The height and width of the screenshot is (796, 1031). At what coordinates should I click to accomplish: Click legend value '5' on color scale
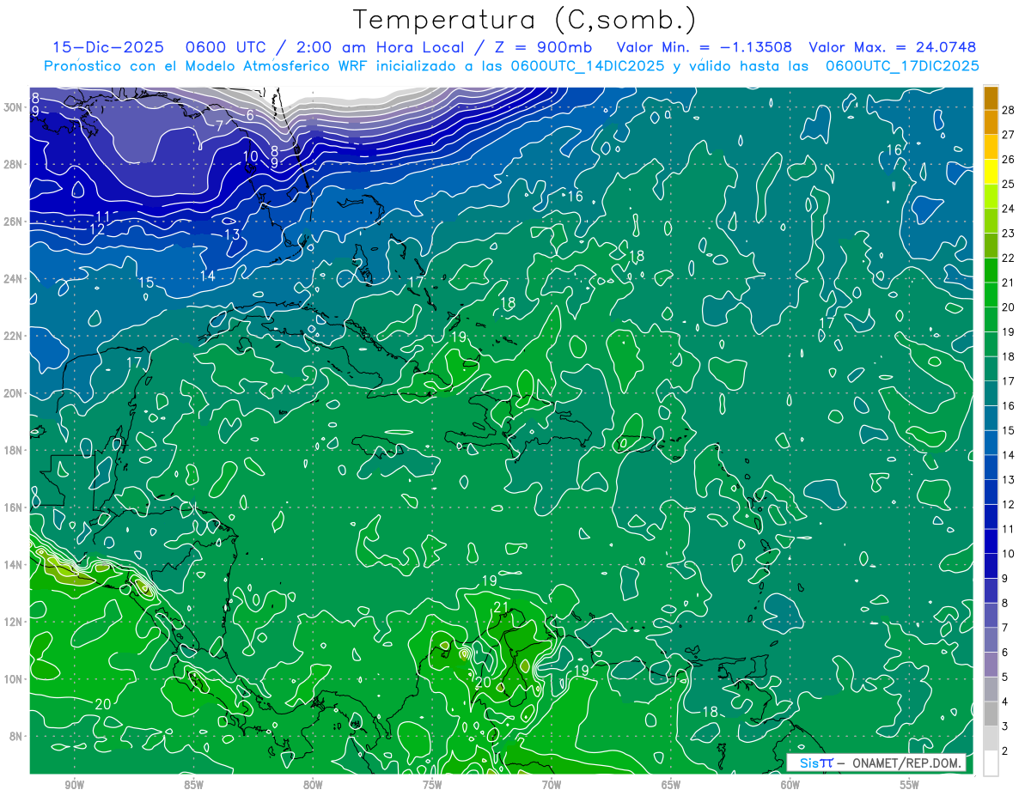[x=1005, y=678]
